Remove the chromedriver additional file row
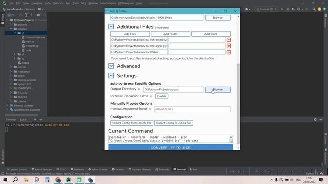 pos(229,40)
